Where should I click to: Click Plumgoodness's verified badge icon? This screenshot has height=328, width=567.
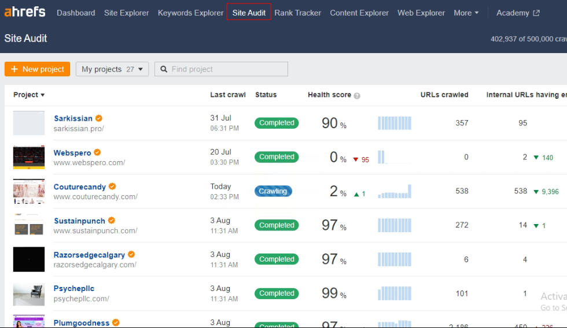116,323
